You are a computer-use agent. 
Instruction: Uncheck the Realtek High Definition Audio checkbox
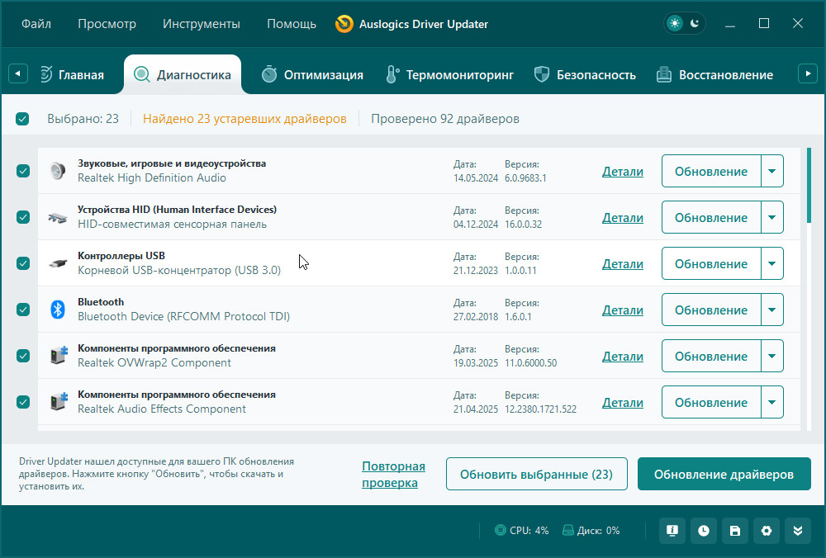click(x=23, y=171)
